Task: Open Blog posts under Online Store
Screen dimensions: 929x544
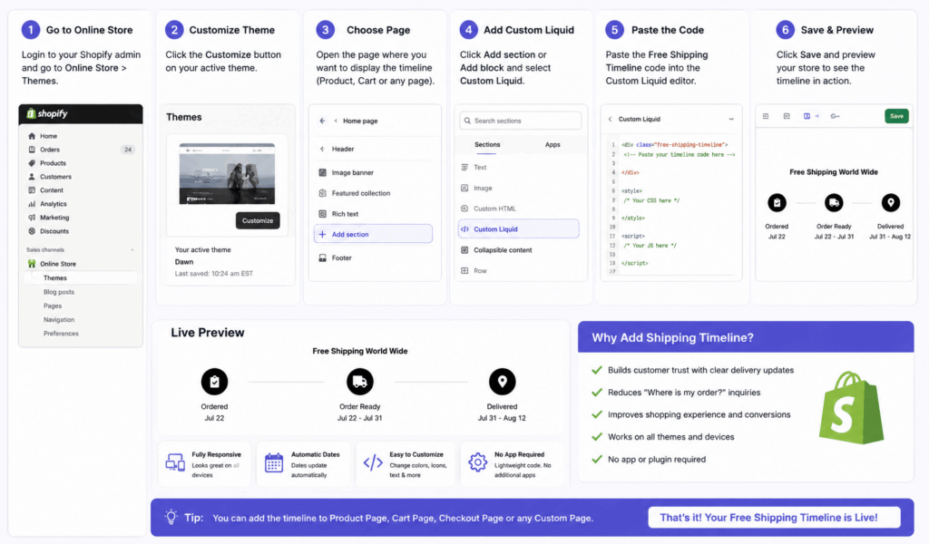Action: point(59,292)
